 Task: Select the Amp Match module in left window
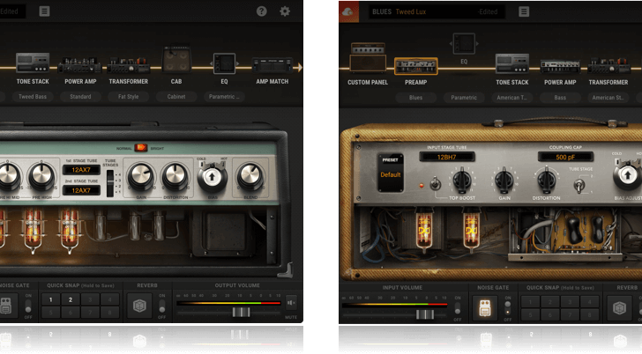[272, 65]
